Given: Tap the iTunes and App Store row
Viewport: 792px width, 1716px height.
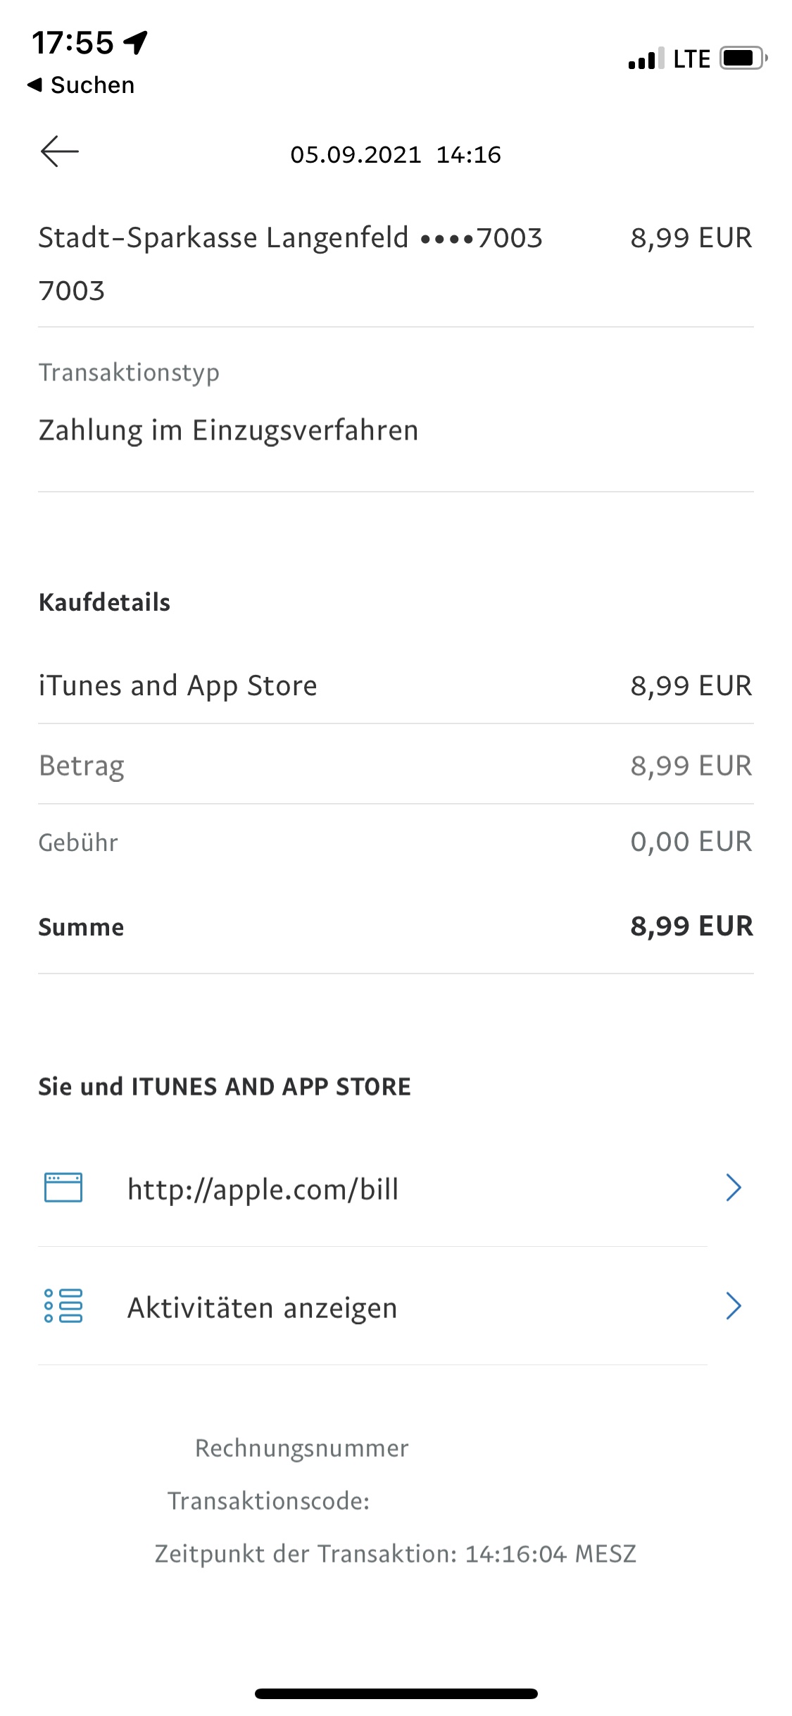Looking at the screenshot, I should pyautogui.click(x=177, y=685).
